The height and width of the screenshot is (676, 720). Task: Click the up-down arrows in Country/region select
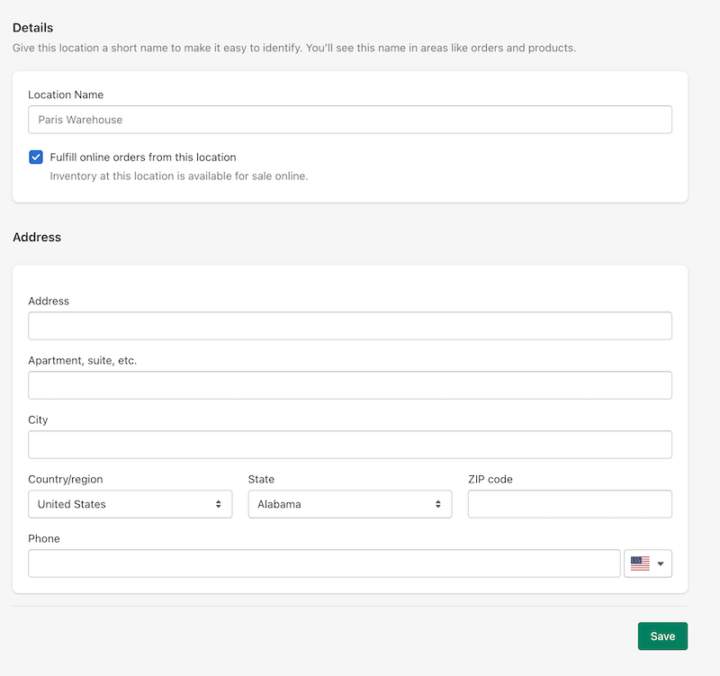pyautogui.click(x=218, y=504)
